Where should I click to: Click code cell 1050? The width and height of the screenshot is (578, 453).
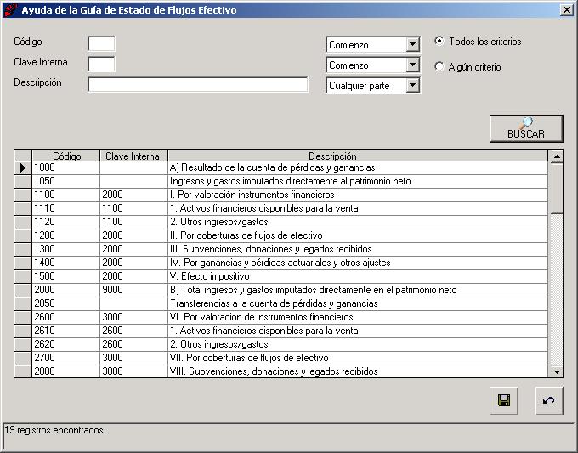(x=66, y=181)
